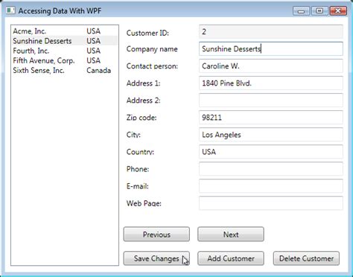Click the Company name label
This screenshot has width=353, height=277.
[x=152, y=49]
